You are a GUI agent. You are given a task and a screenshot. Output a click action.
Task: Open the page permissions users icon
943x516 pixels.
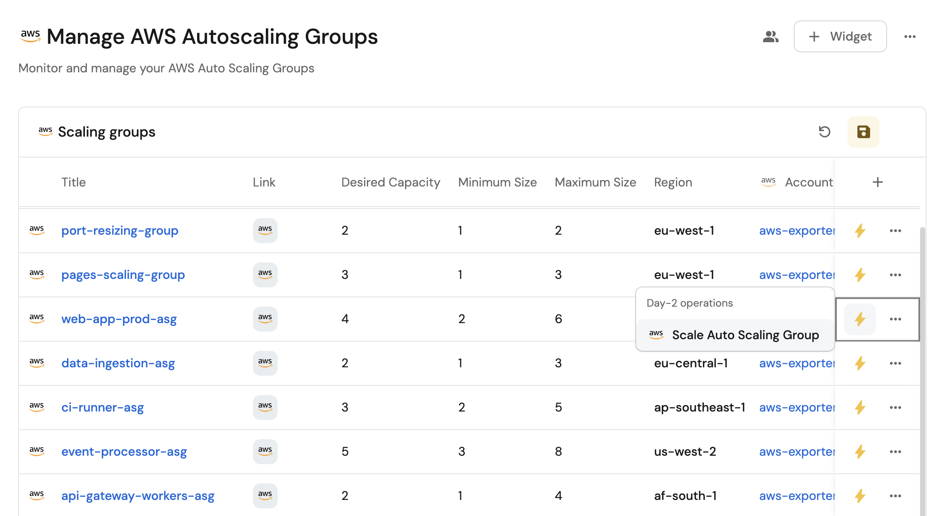(770, 37)
